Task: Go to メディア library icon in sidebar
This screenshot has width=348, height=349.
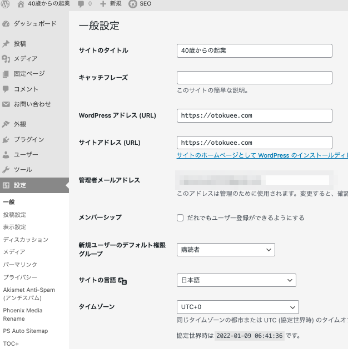Action: [x=6, y=59]
